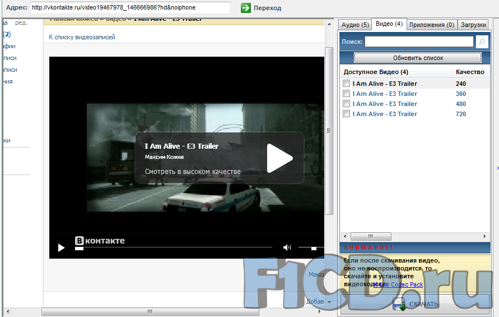Click small play button in player bar
This screenshot has height=317, width=499.
point(61,247)
